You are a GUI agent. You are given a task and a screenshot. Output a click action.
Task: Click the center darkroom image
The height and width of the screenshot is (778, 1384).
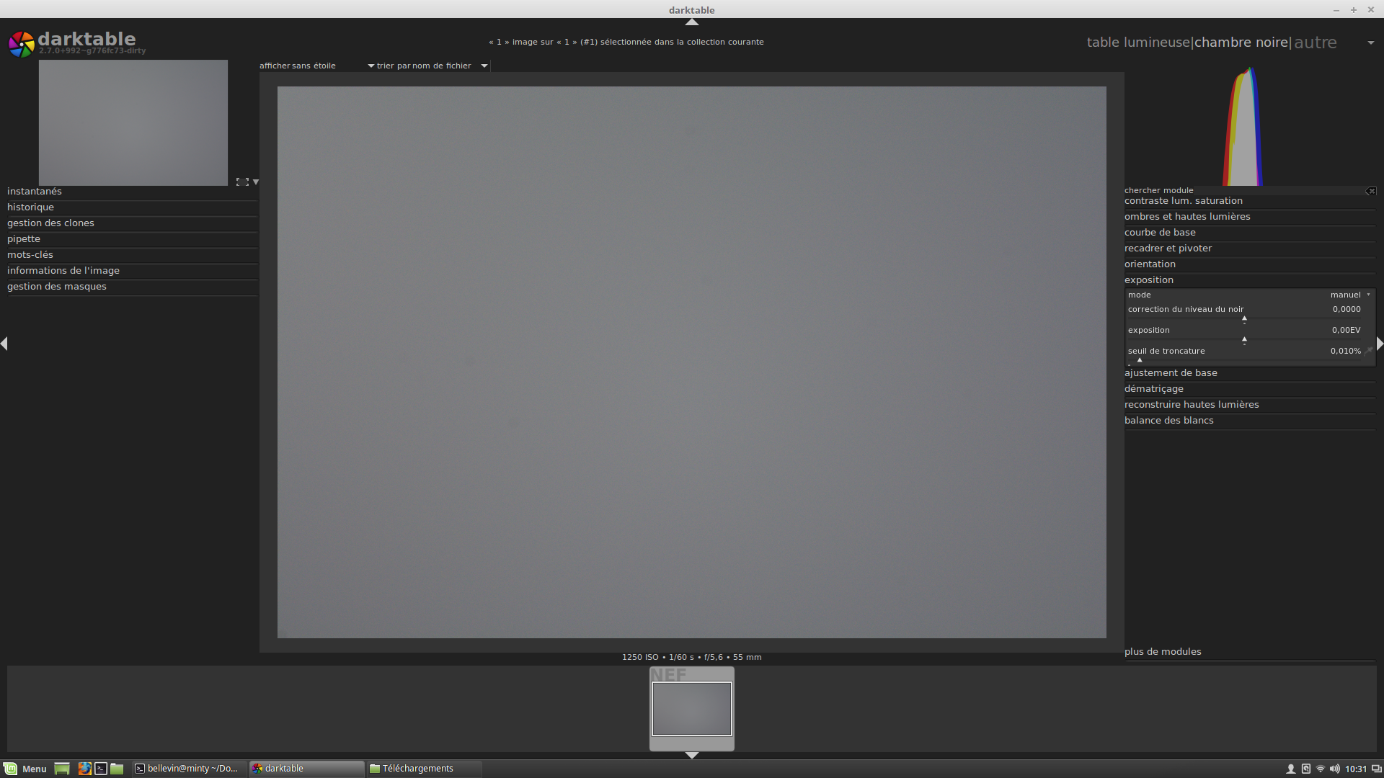click(692, 362)
